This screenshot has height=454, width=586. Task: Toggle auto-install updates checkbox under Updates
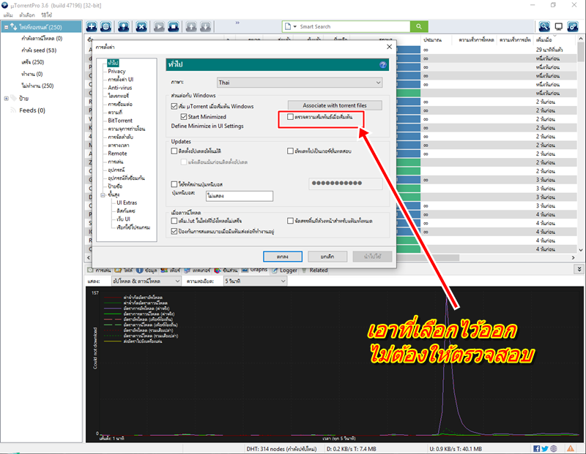[x=174, y=151]
